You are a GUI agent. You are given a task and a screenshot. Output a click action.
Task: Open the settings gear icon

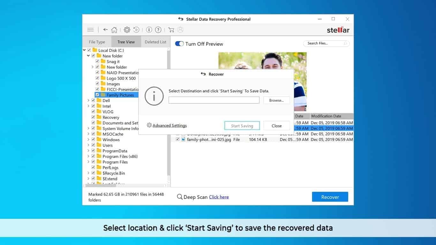[x=127, y=29]
